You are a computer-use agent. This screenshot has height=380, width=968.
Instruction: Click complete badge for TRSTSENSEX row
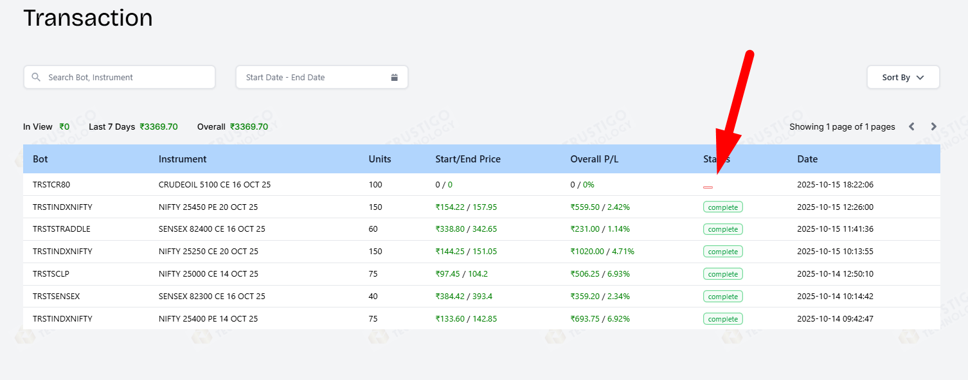pyautogui.click(x=722, y=297)
